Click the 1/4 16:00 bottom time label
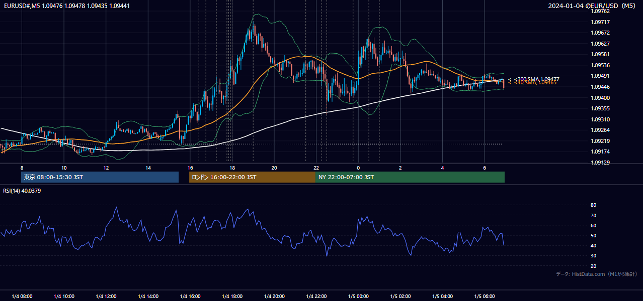This screenshot has width=643, height=301. tap(190, 296)
